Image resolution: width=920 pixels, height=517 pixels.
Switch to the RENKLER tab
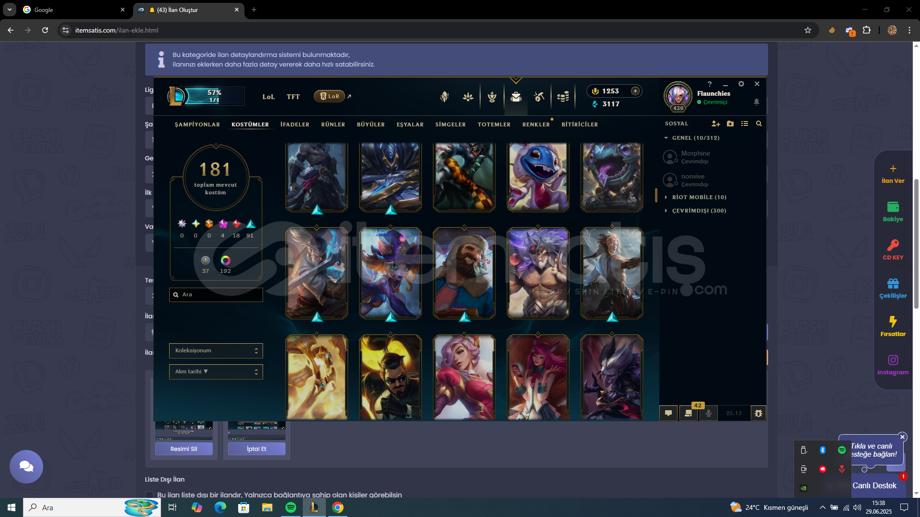[x=536, y=124]
